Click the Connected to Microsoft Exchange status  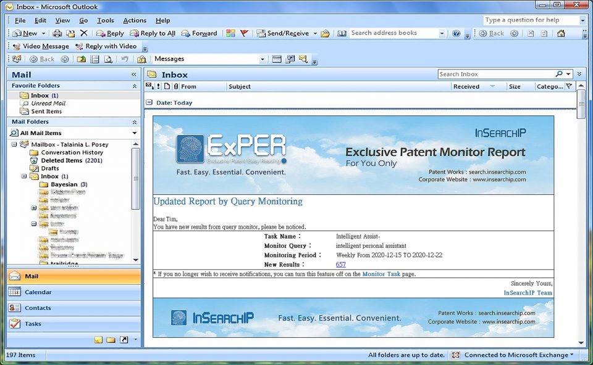pyautogui.click(x=518, y=355)
